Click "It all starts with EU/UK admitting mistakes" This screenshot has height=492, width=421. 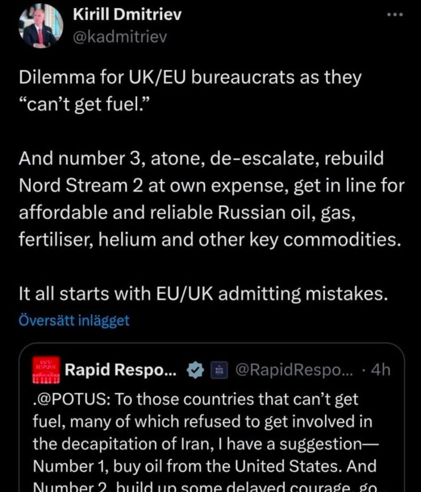pyautogui.click(x=203, y=293)
